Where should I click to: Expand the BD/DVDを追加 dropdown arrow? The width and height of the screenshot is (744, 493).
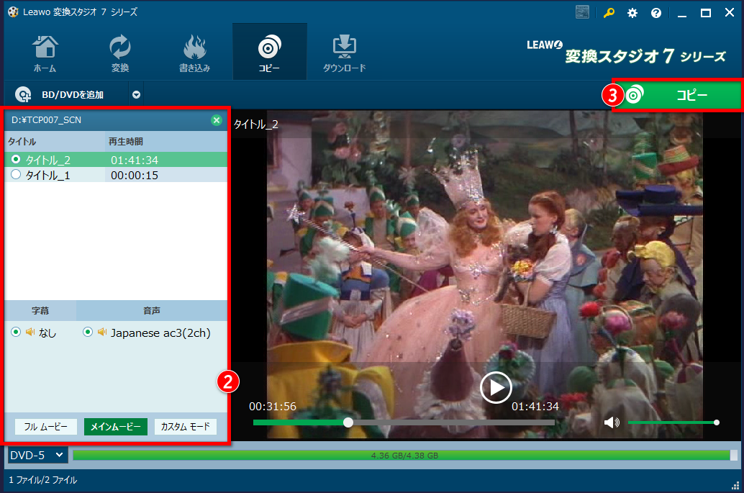(136, 94)
